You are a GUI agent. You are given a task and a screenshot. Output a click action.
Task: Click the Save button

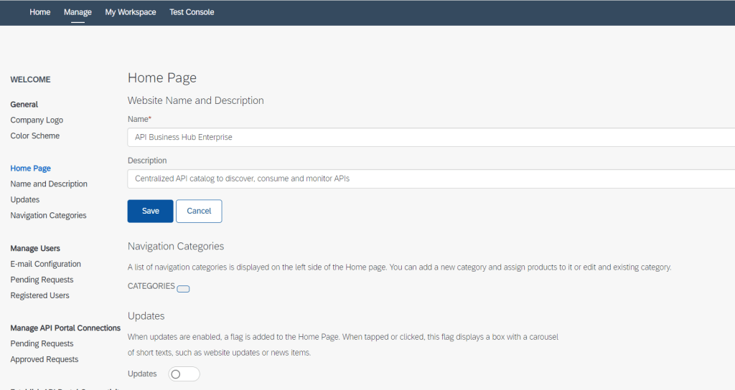(150, 211)
